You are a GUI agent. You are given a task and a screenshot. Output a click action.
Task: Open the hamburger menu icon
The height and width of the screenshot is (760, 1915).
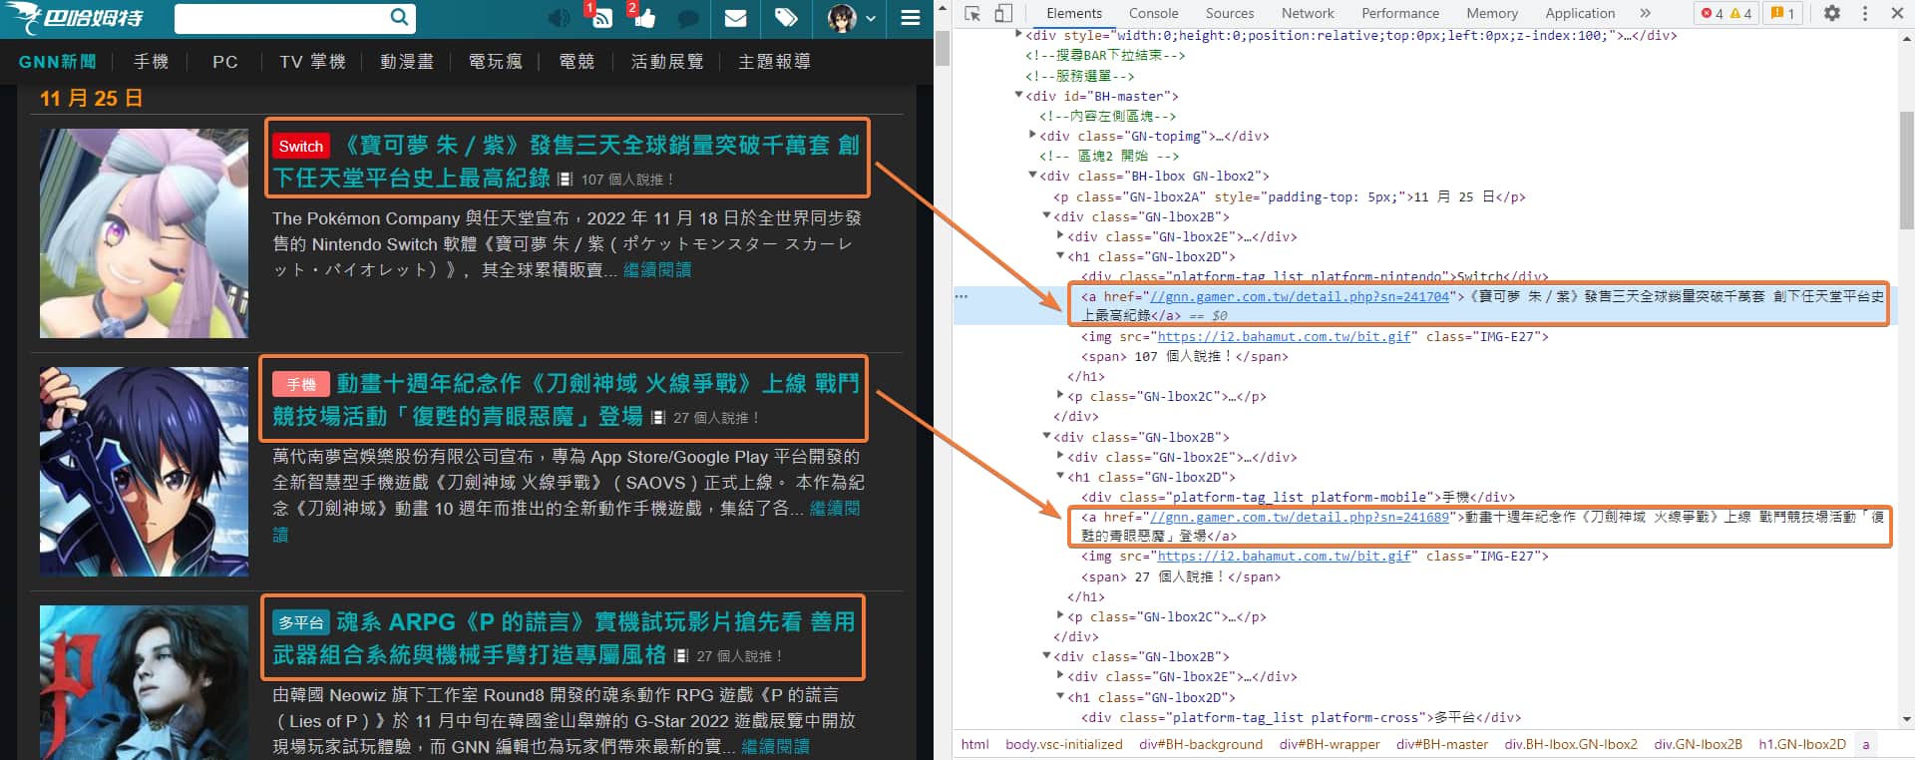[910, 18]
